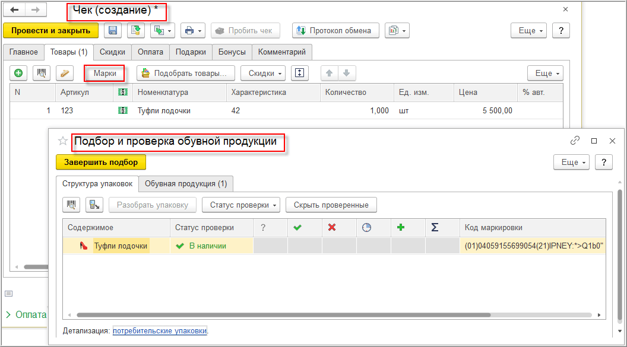Switch to Обувная продукция (1) tab
The width and height of the screenshot is (627, 347).
tap(186, 184)
